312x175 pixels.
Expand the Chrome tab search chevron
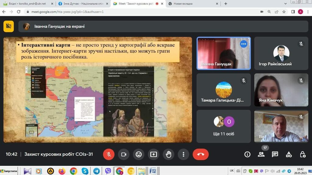285,4
